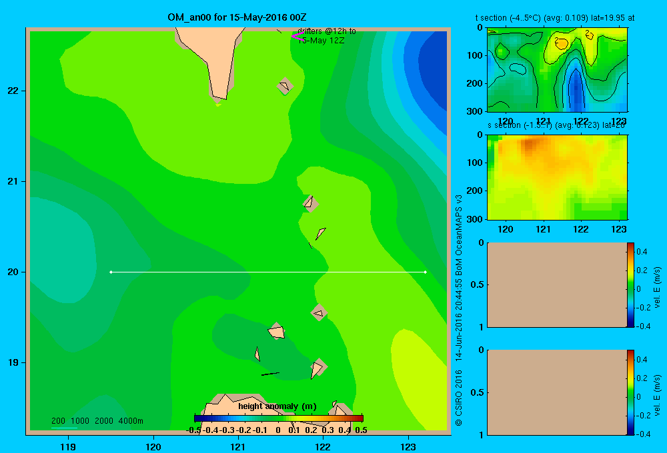667x453 pixels.
Task: Click the "height anomaly (m)" label
Action: [x=277, y=406]
